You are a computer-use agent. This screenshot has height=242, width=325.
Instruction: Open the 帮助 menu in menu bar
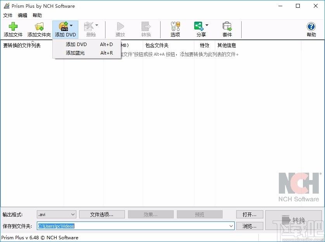click(37, 15)
